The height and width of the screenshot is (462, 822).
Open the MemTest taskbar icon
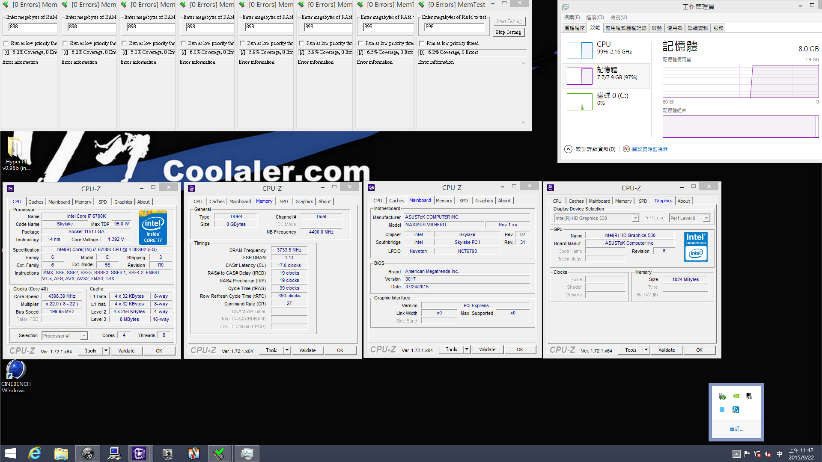click(x=219, y=453)
